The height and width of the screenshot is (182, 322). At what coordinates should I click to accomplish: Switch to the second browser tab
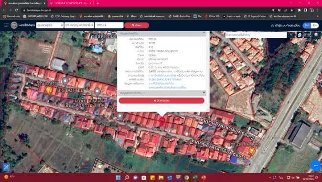(x=70, y=3)
